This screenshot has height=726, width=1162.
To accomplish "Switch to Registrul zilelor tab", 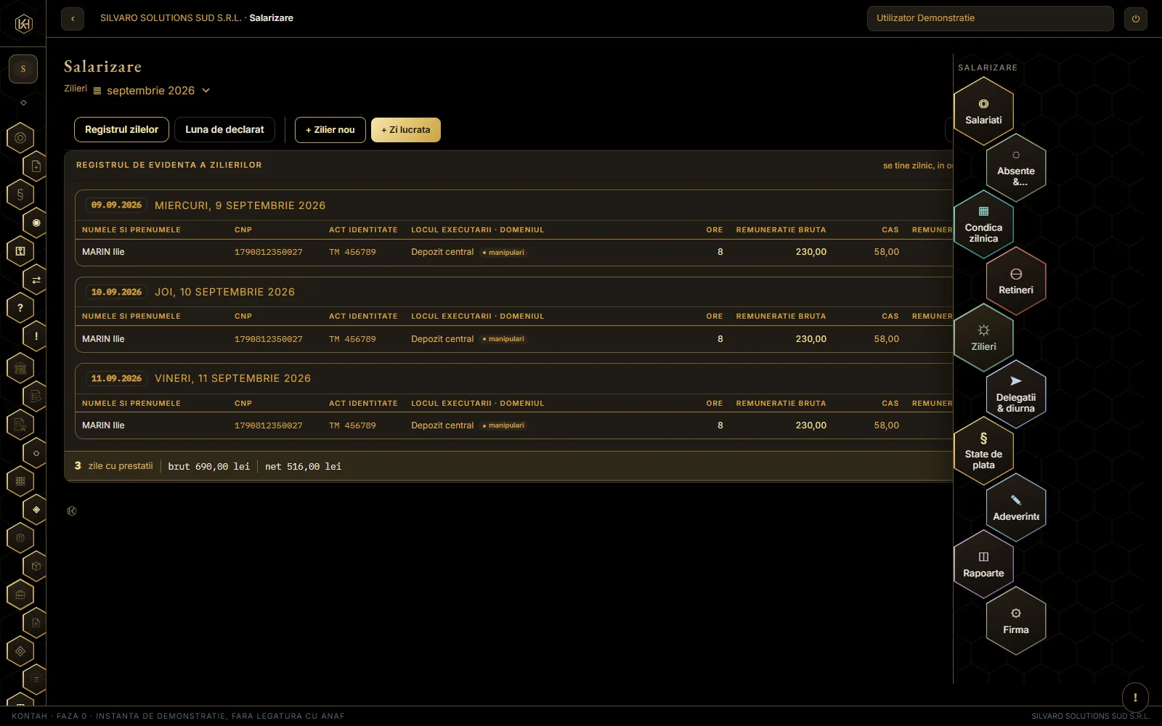I will pyautogui.click(x=121, y=130).
